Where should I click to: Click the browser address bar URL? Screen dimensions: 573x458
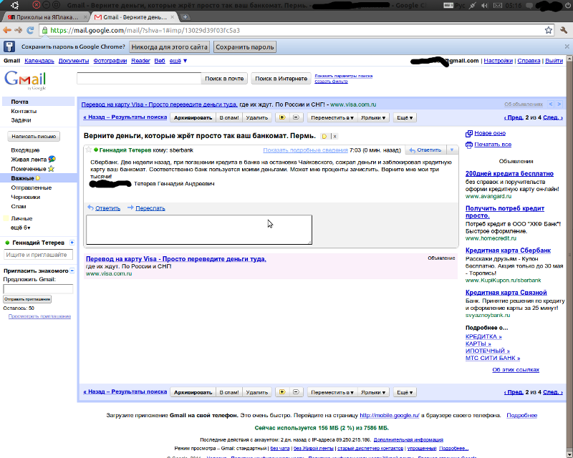point(145,30)
